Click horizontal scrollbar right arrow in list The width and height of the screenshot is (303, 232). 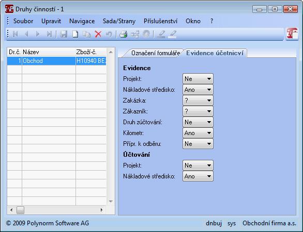(102, 210)
